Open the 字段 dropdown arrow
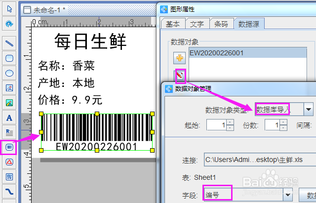Viewport: 316px width, 203px height. (287, 195)
